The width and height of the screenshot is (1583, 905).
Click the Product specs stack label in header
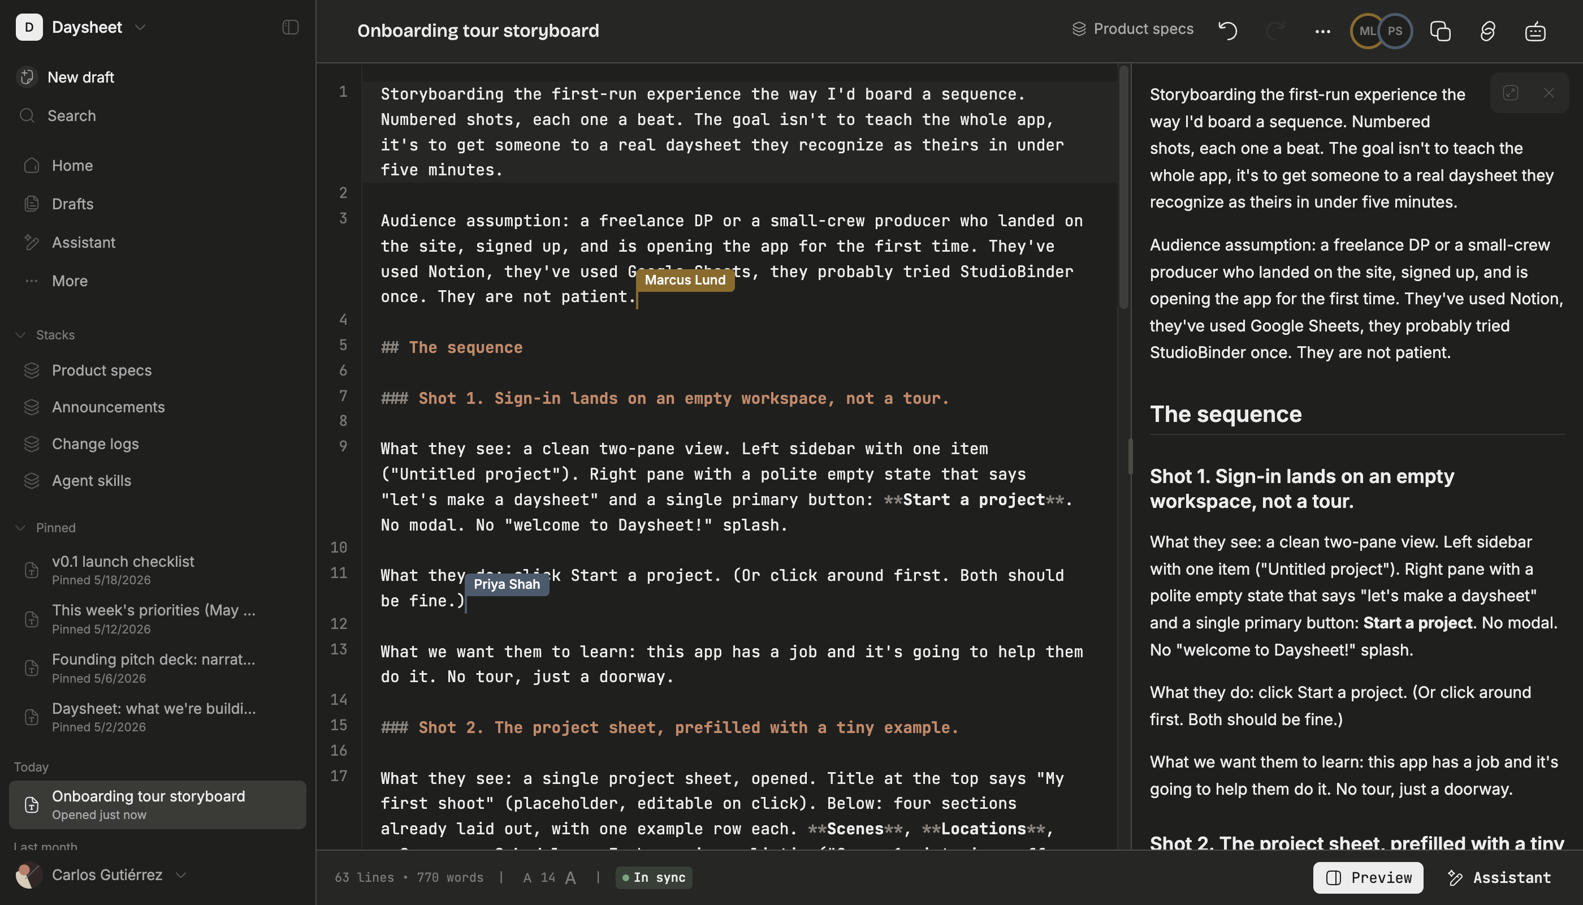[1132, 29]
